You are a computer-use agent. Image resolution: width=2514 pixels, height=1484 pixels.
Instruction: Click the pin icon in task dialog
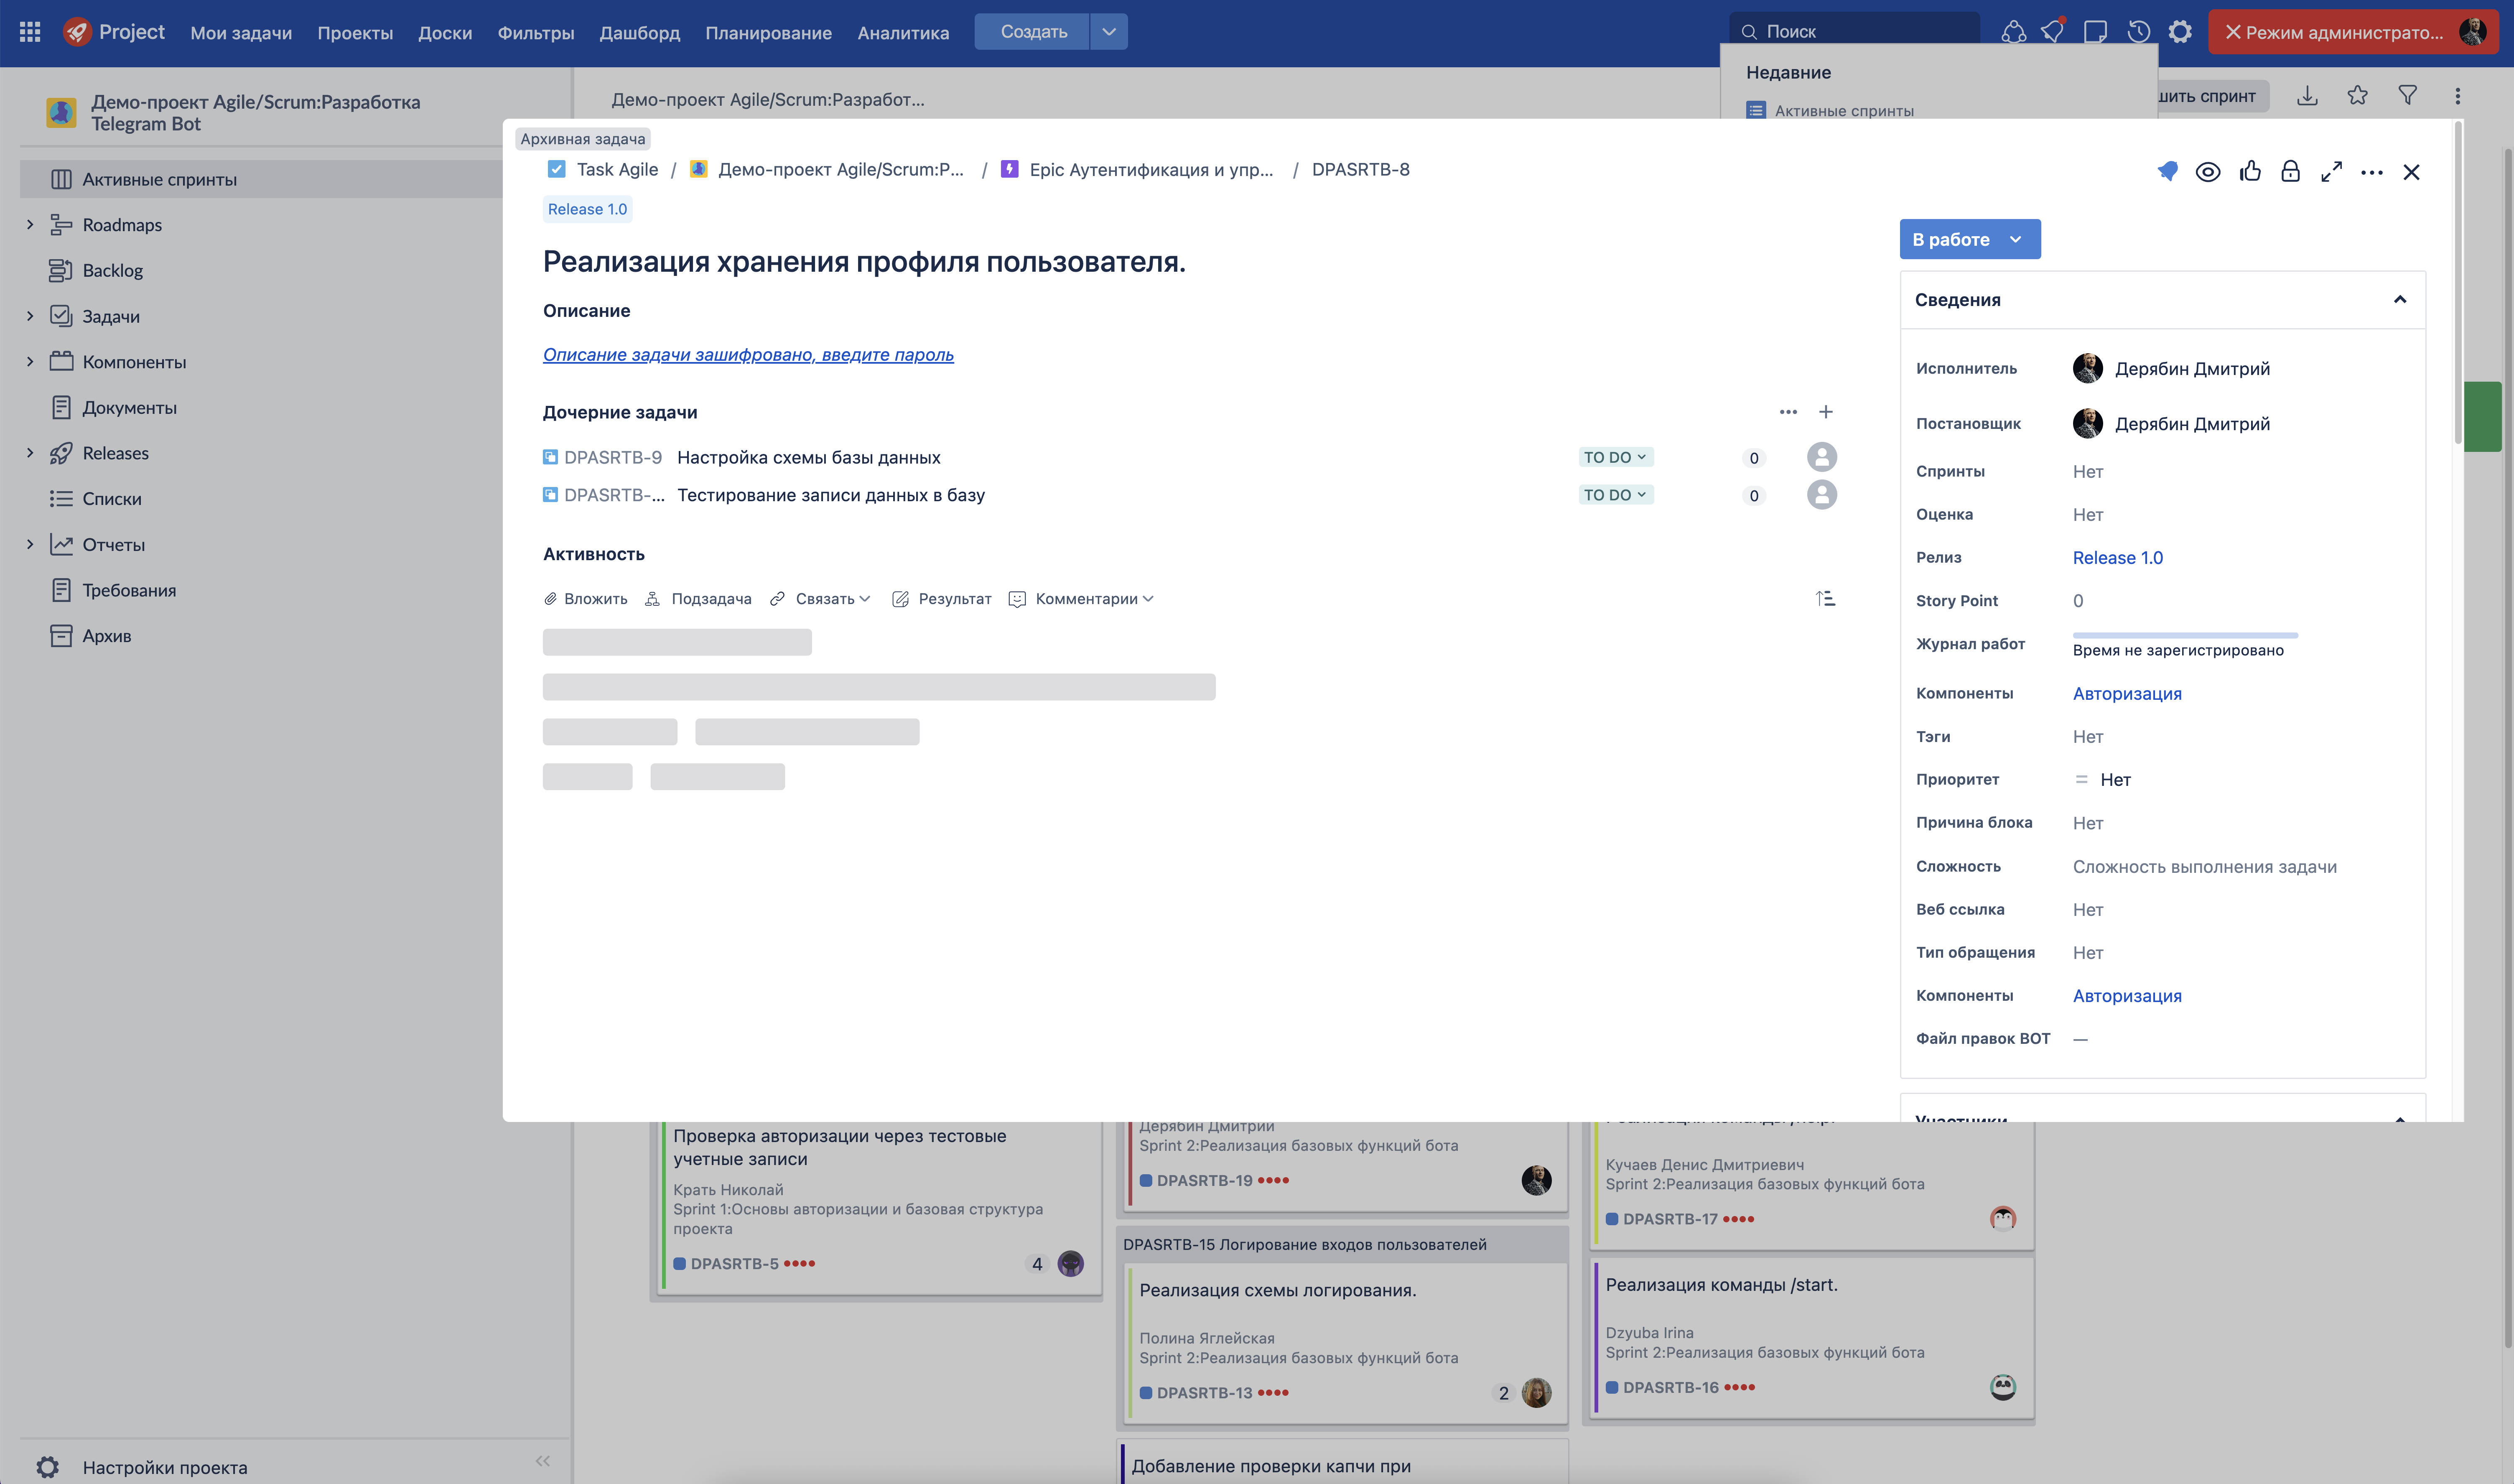(2166, 172)
